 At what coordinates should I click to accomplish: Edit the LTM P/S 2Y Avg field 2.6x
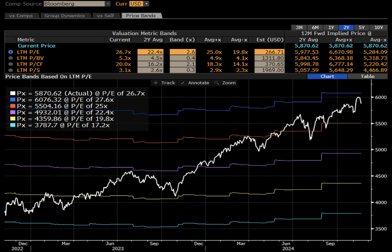coord(150,70)
